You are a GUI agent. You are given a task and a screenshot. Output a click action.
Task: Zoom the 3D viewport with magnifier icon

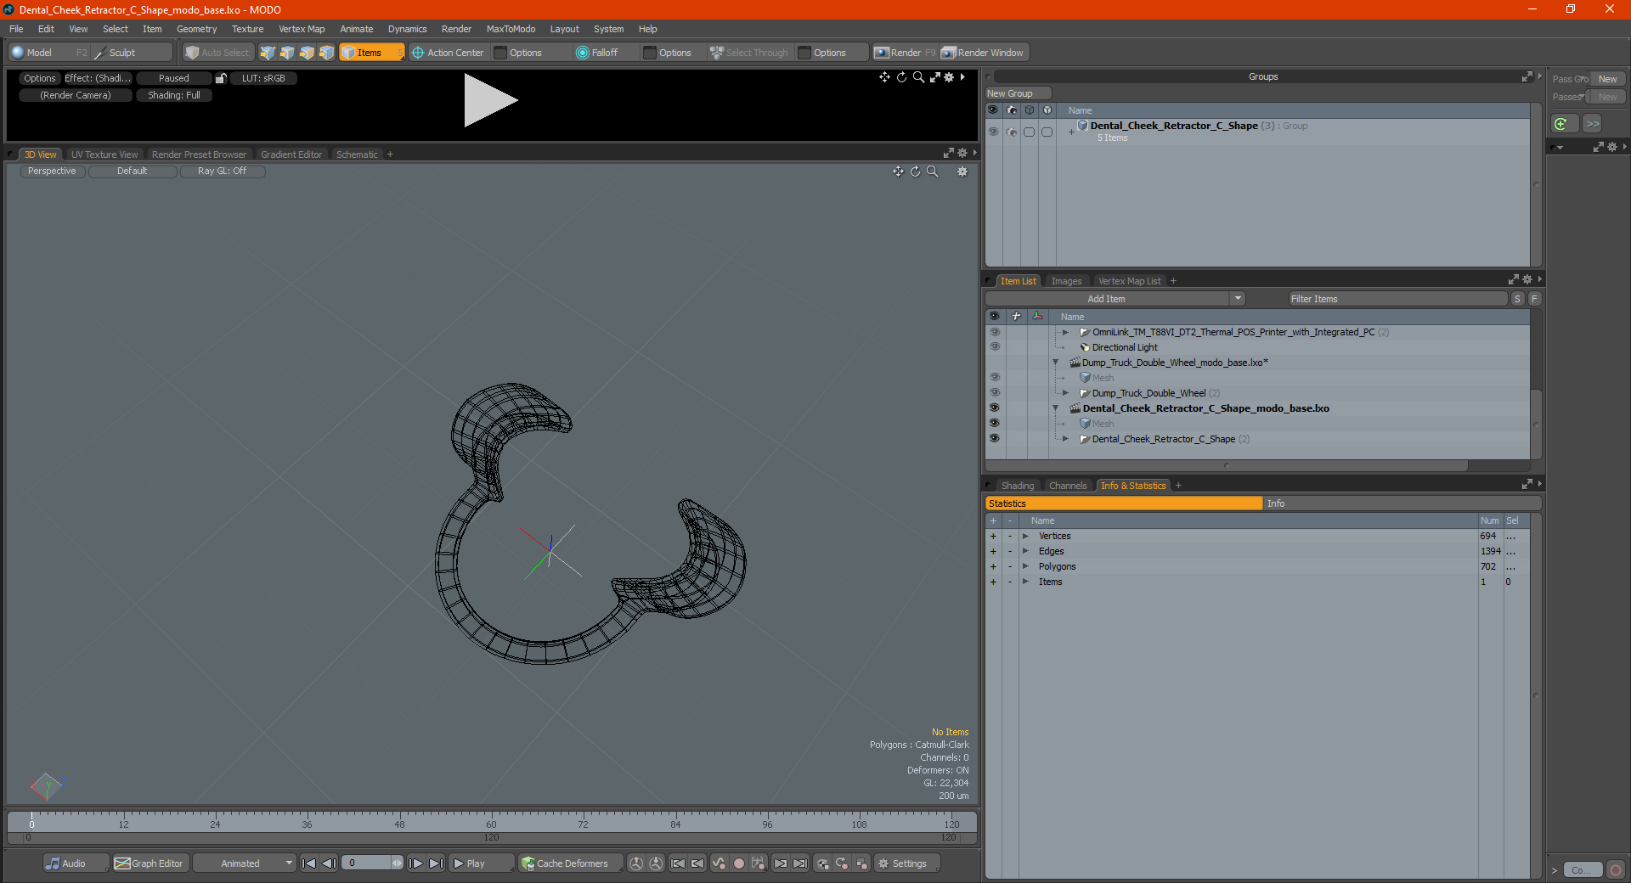(933, 172)
